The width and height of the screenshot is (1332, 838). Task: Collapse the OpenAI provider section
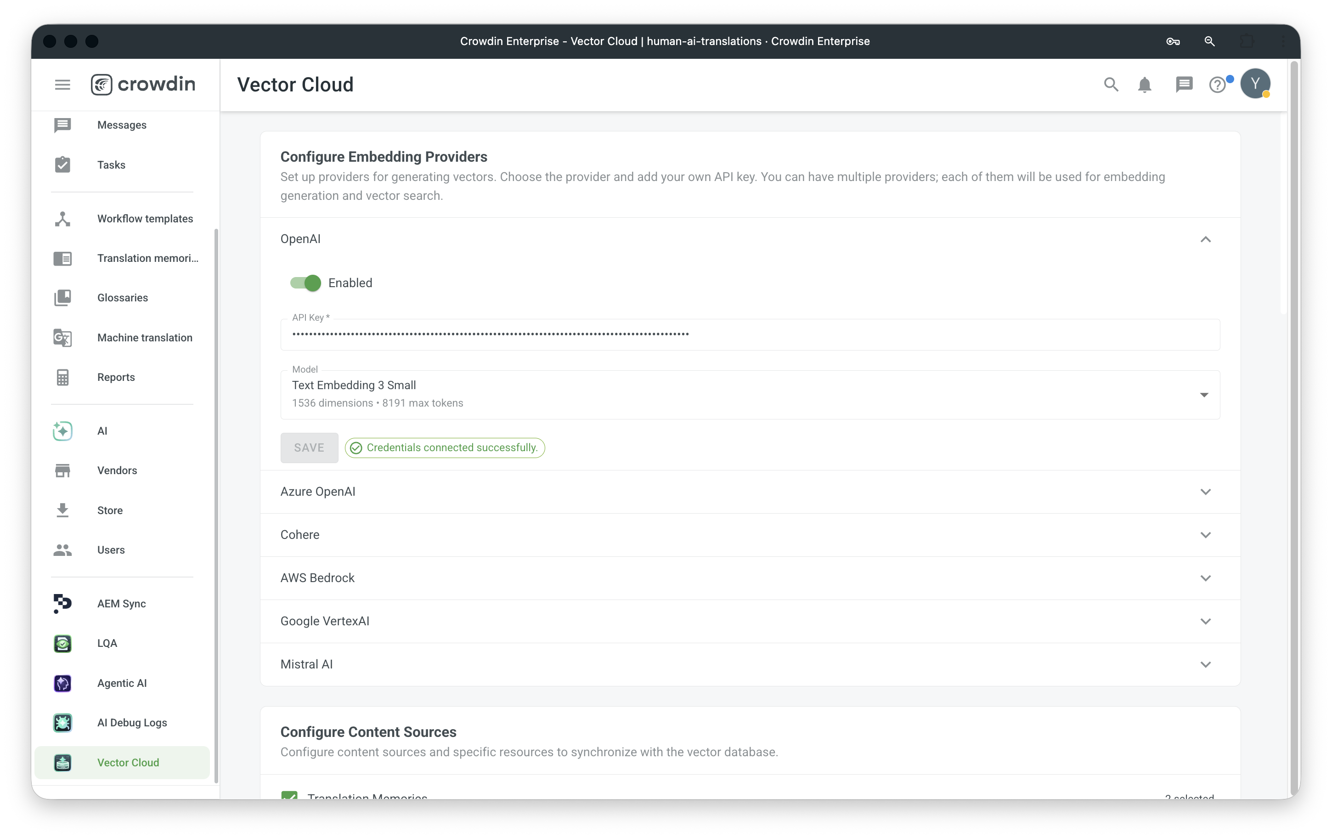(1205, 239)
